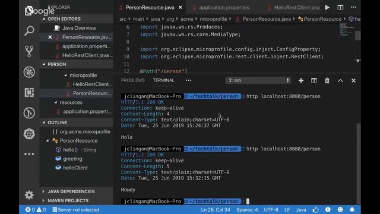Open the Manage gear settings

(x=29, y=195)
